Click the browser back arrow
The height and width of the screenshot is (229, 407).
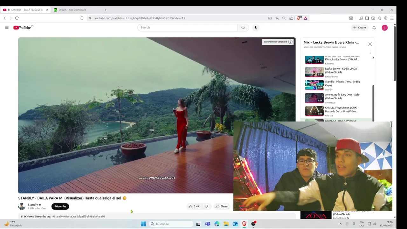[5, 18]
